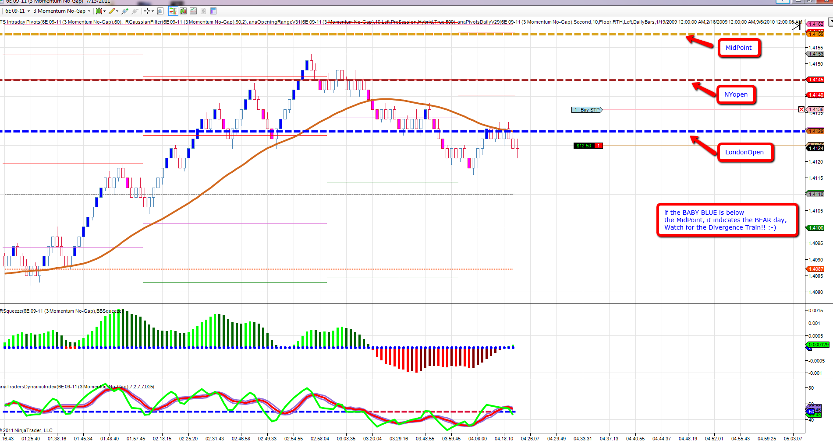Click the red 1.4140 price marker
The image size is (833, 443).
(815, 95)
